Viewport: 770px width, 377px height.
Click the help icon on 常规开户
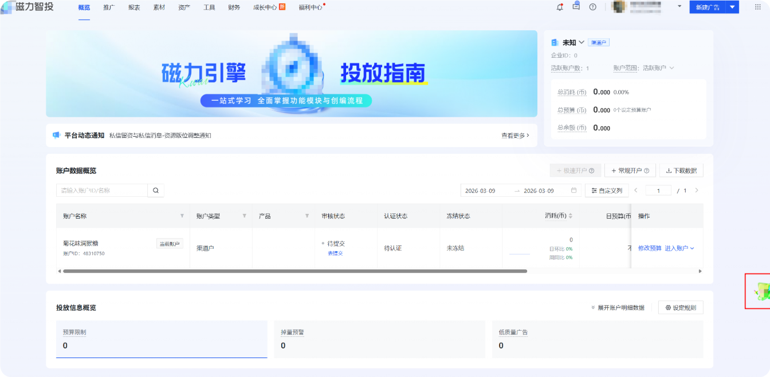click(x=646, y=170)
